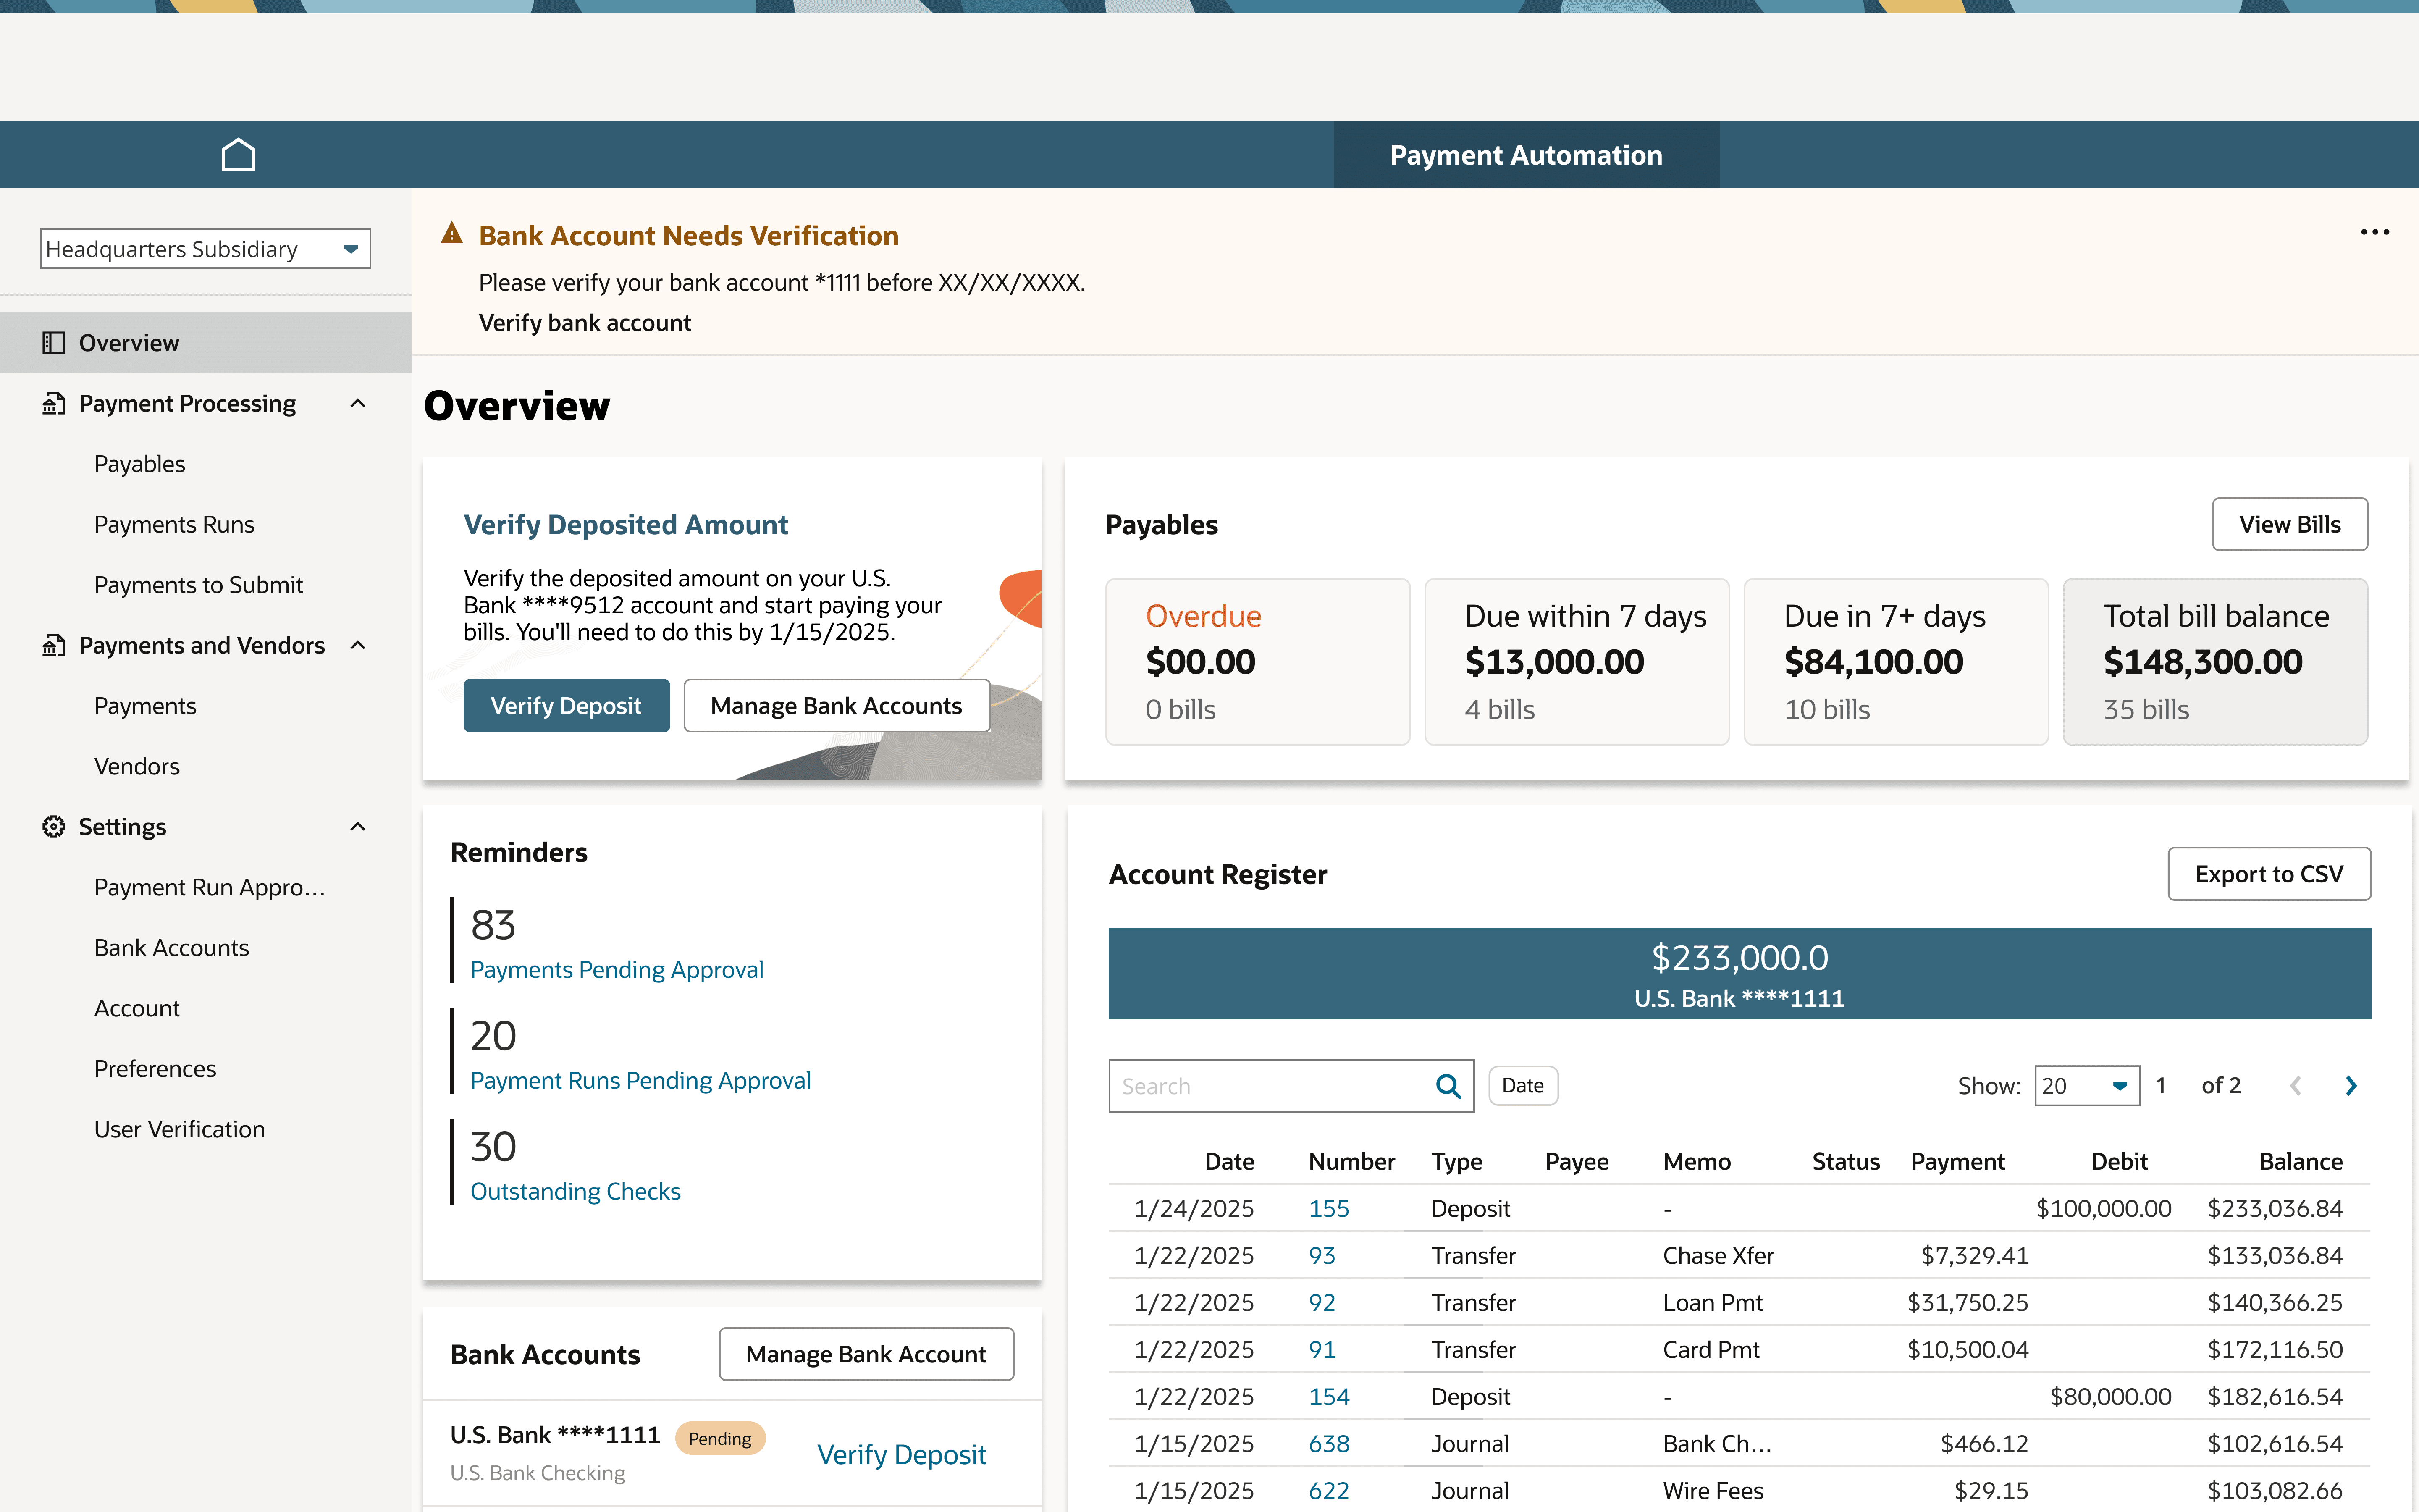Viewport: 2419px width, 1512px height.
Task: Go to the next page of the register
Action: (x=2351, y=1086)
